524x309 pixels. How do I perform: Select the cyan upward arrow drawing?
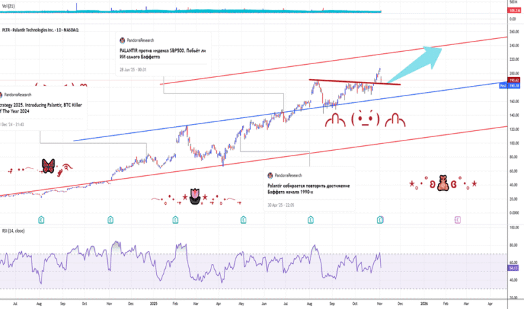(x=415, y=65)
